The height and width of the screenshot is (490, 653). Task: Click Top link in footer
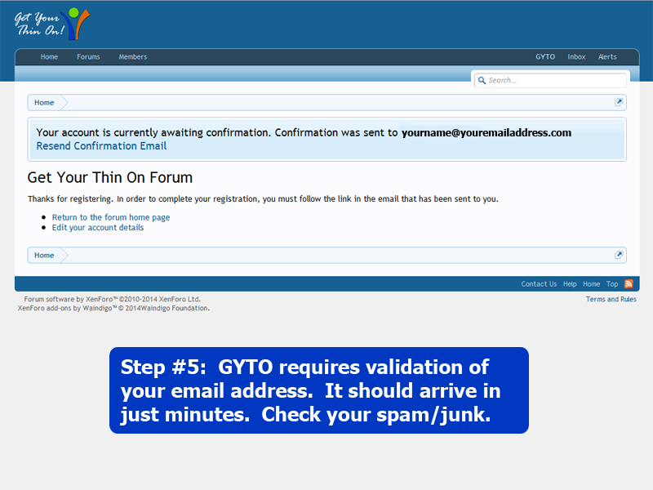612,284
